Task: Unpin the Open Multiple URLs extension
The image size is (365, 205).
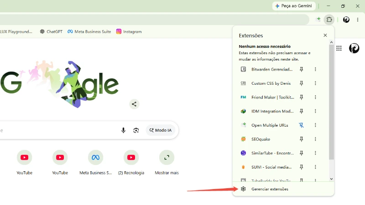Action: click(x=302, y=125)
